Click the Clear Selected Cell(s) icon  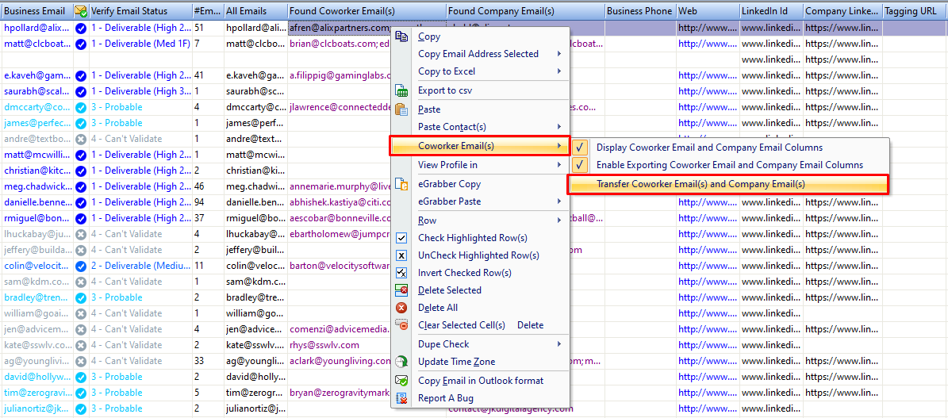pyautogui.click(x=401, y=325)
